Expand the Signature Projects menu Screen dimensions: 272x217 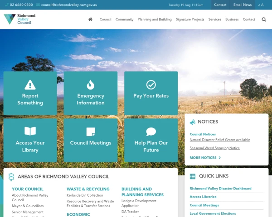[190, 19]
